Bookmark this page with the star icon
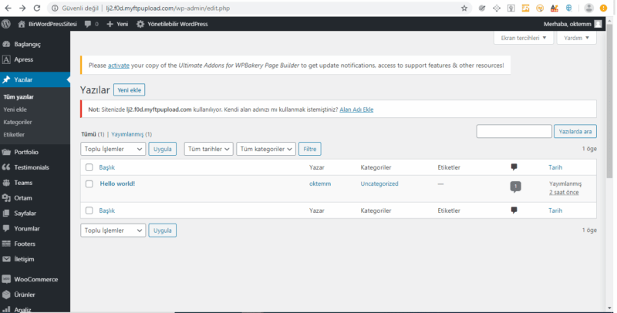Viewport: 617px width, 313px height. [464, 8]
